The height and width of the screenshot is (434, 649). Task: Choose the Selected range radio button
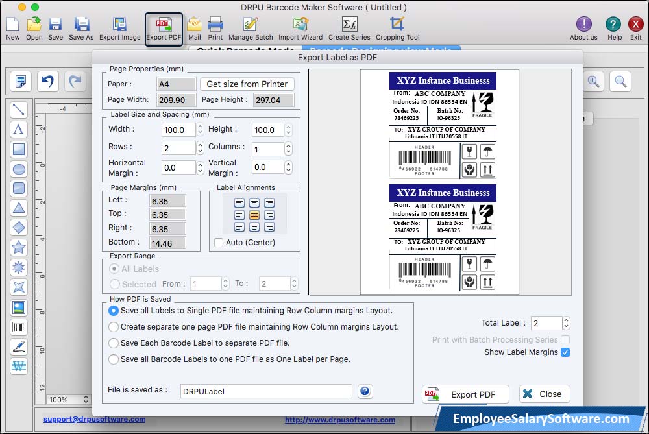click(x=114, y=283)
